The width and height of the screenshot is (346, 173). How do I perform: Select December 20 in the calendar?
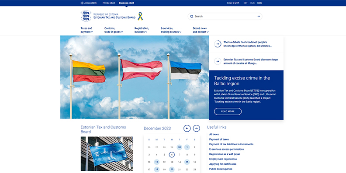point(172,170)
